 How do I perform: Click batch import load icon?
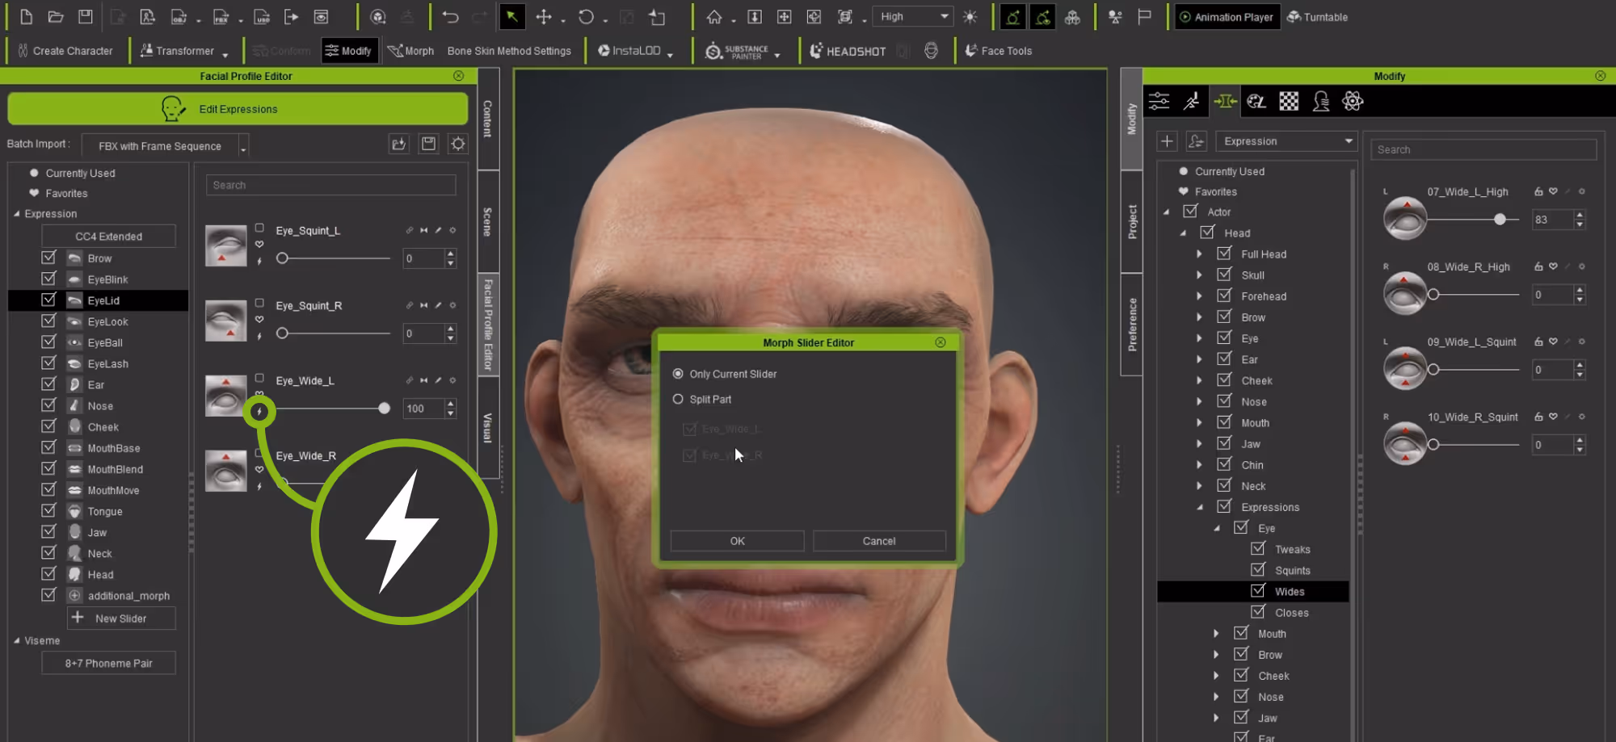point(398,144)
